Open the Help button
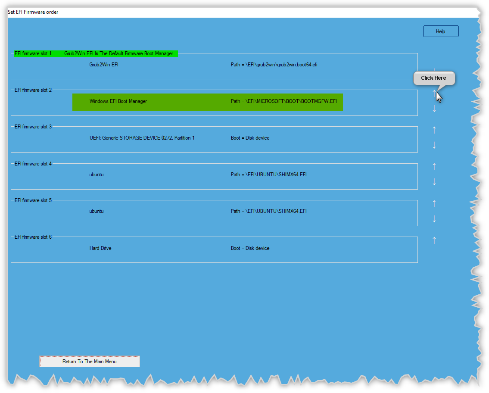This screenshot has width=489, height=393. pyautogui.click(x=441, y=31)
